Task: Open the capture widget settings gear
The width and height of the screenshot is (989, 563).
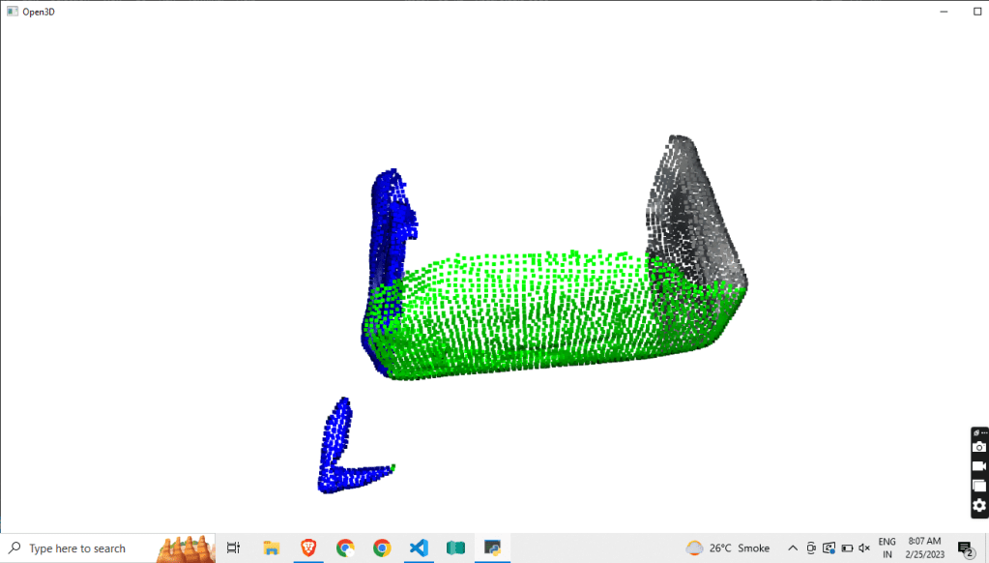Action: click(978, 505)
